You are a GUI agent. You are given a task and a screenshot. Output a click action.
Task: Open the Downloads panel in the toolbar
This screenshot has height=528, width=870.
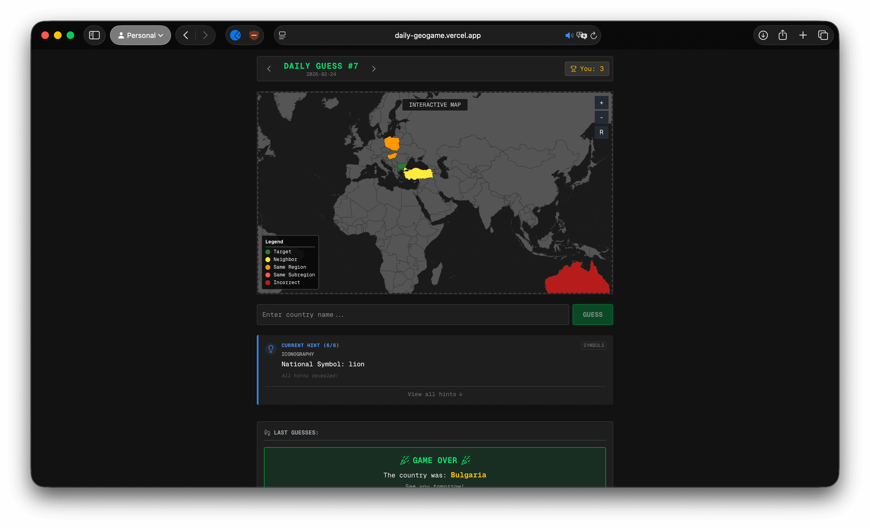tap(763, 35)
